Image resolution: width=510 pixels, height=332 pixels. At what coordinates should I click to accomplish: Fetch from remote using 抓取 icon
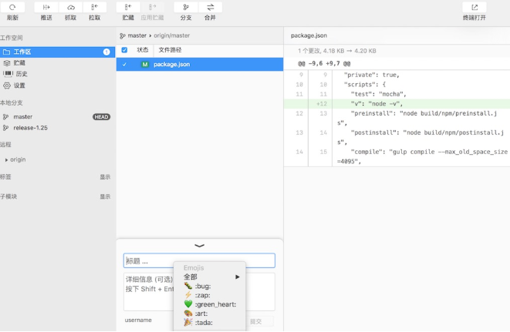70,8
